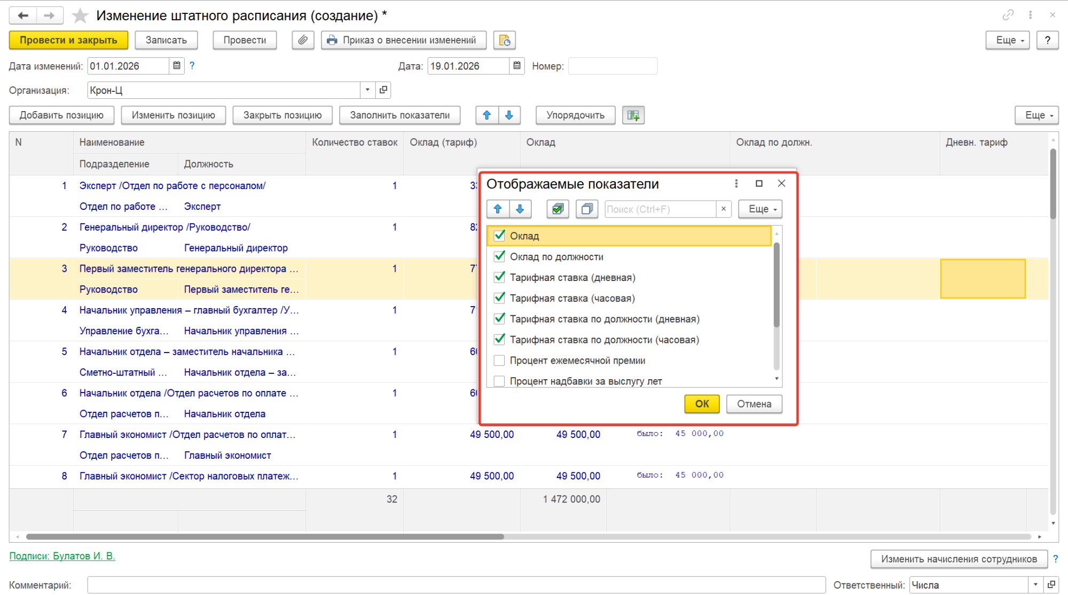The width and height of the screenshot is (1068, 595).
Task: Click report icon next to print order
Action: (504, 40)
